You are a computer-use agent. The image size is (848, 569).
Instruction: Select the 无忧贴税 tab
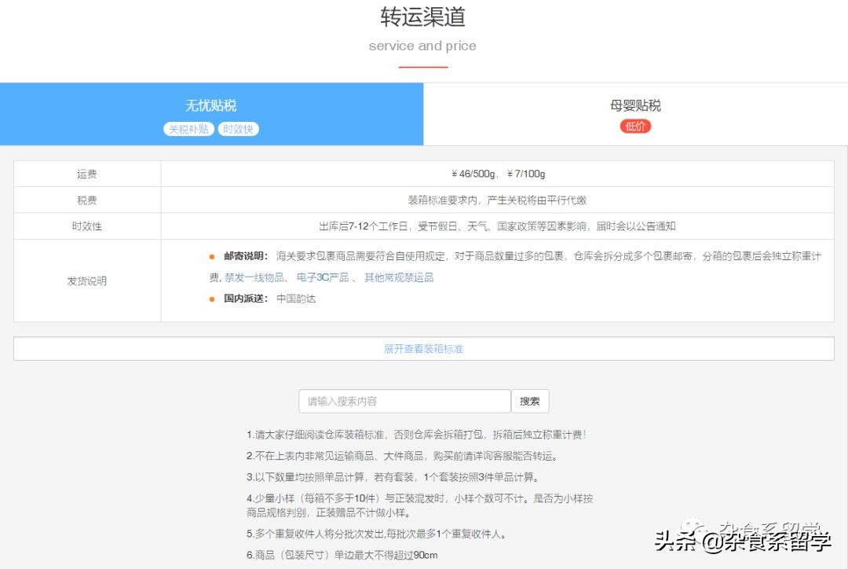point(212,106)
